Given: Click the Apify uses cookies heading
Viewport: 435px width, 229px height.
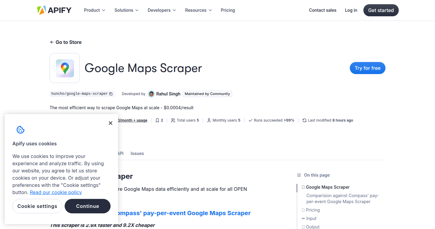Looking at the screenshot, I should click(34, 144).
